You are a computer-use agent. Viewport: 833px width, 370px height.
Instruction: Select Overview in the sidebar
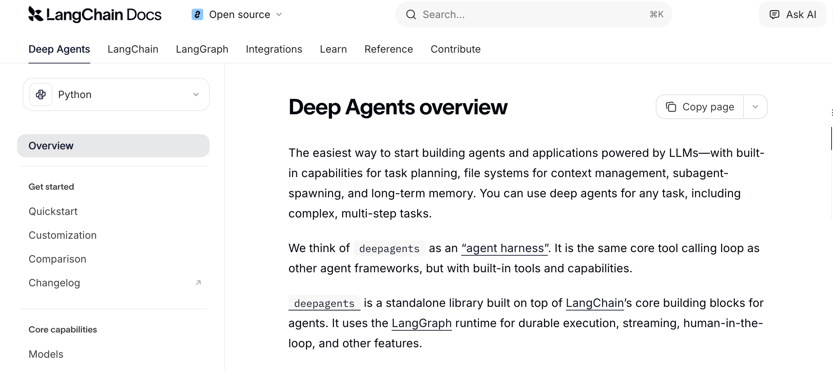51,146
